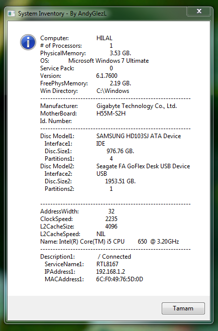Click the title bar application icon
This screenshot has height=331, width=218.
tap(11, 14)
